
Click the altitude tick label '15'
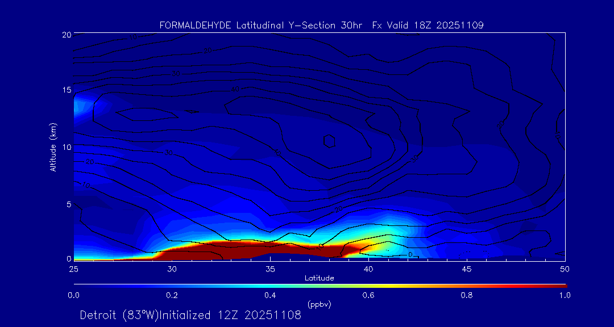[x=67, y=90]
